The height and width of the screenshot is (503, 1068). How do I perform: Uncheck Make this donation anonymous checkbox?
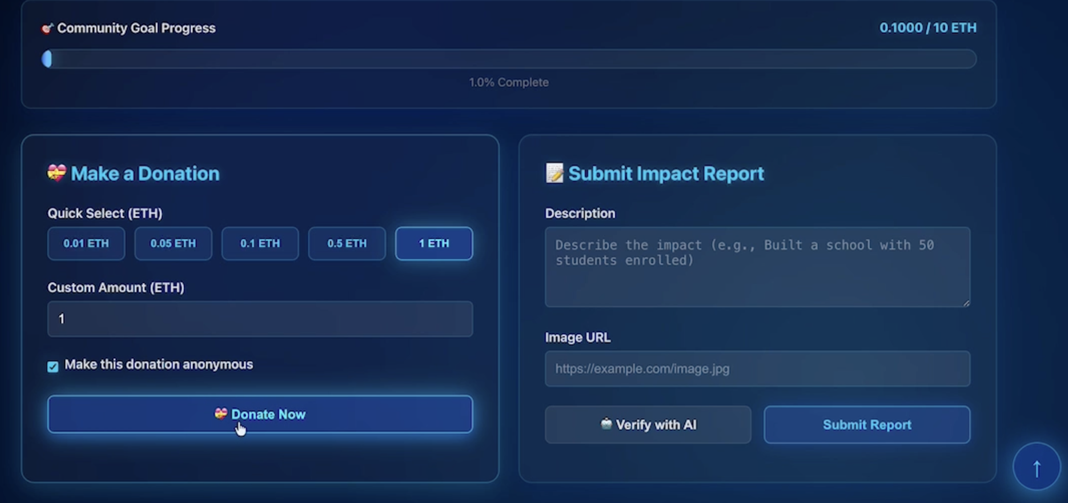53,366
